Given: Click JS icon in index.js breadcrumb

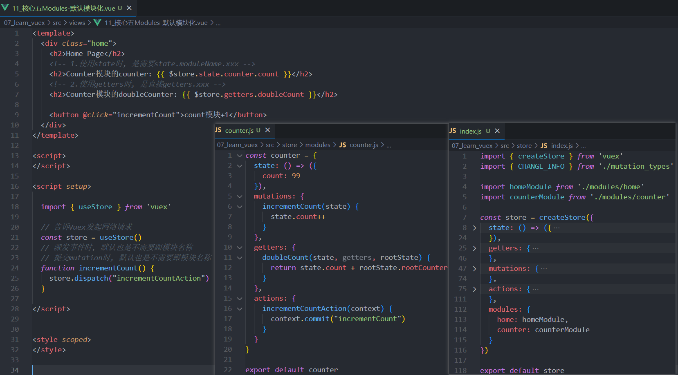Looking at the screenshot, I should 544,146.
